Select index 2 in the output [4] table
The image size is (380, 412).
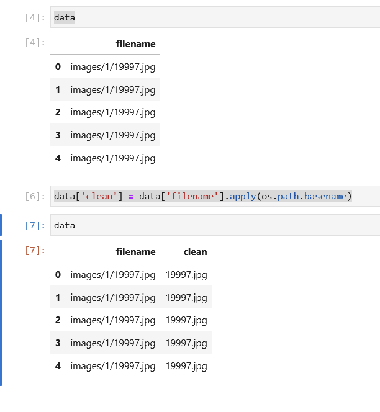point(58,112)
